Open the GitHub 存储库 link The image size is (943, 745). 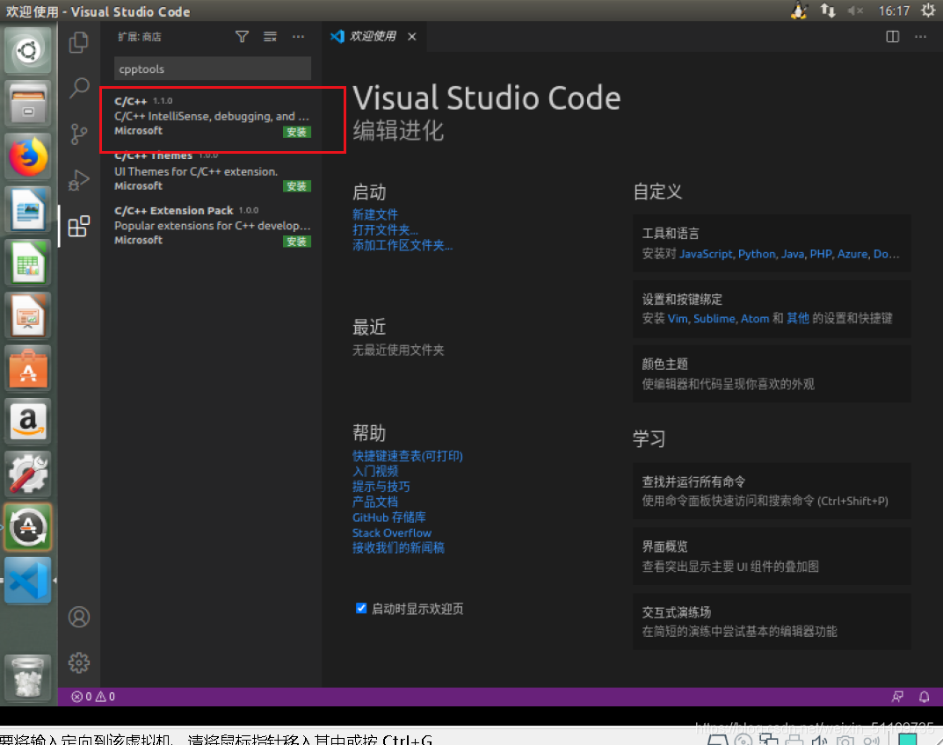click(x=388, y=517)
